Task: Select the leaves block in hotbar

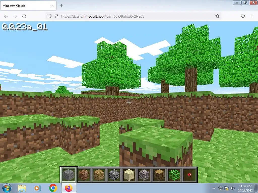Action: 174,175
